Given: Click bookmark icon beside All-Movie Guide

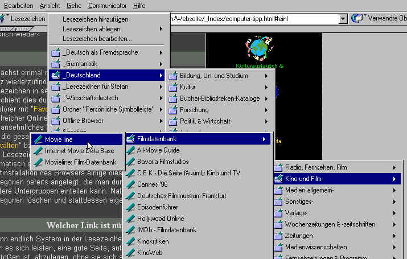Looking at the screenshot, I should [x=130, y=150].
